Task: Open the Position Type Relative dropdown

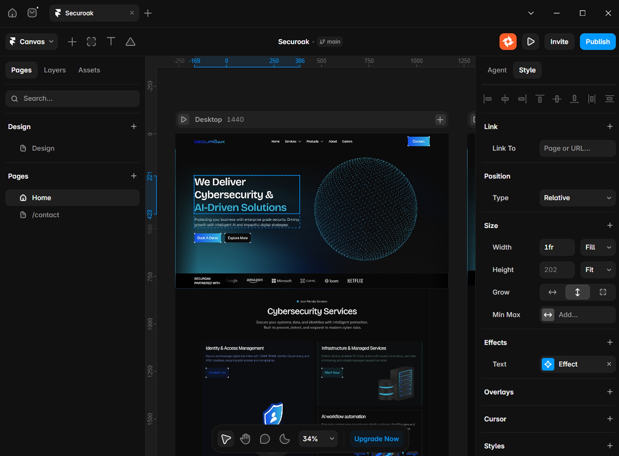Action: (x=577, y=198)
